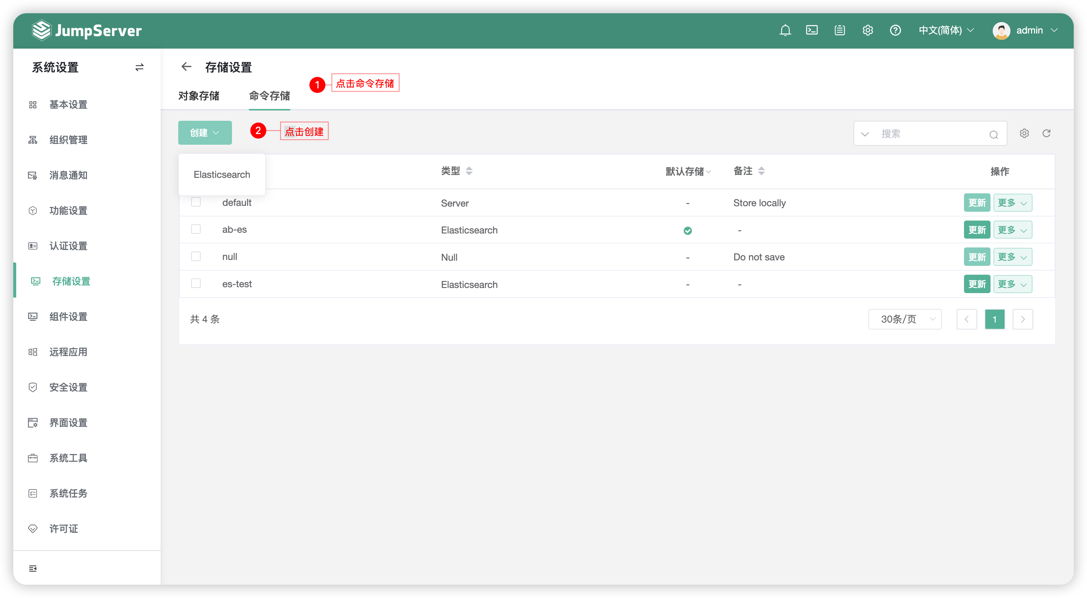Choose Elasticsearch from the create menu
1087x598 pixels.
point(222,174)
